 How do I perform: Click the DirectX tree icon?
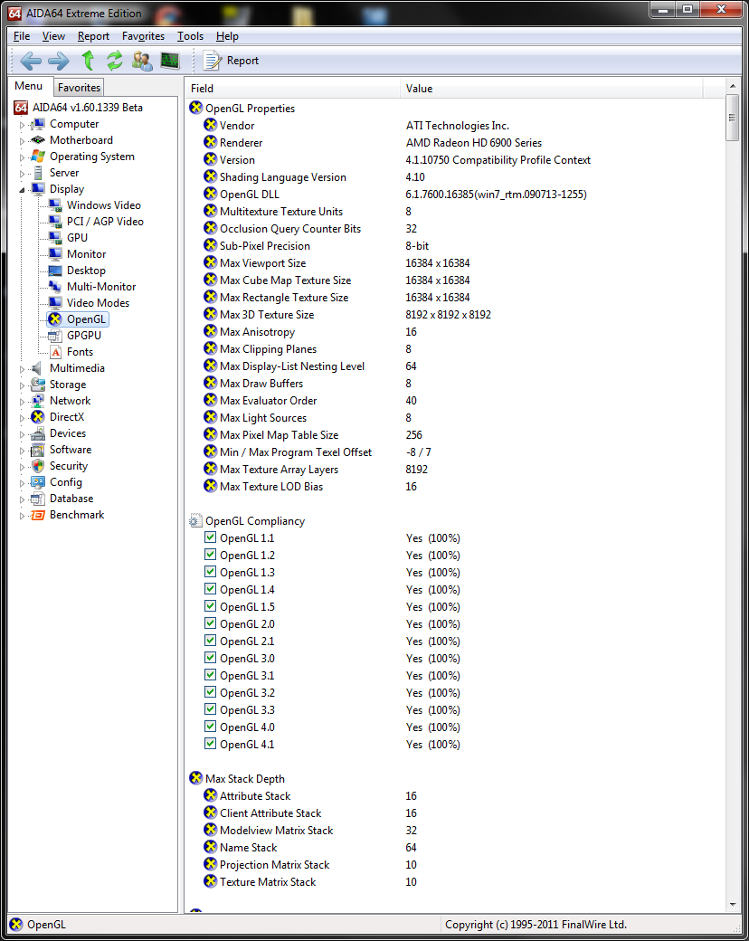38,417
